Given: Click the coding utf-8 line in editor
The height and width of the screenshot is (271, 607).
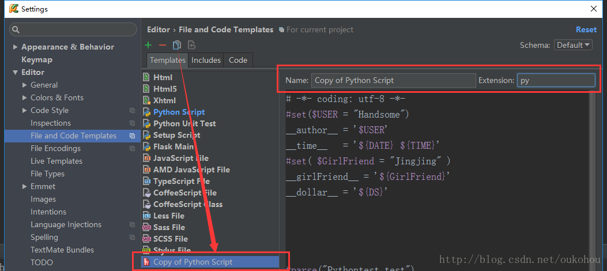Looking at the screenshot, I should click(x=345, y=99).
